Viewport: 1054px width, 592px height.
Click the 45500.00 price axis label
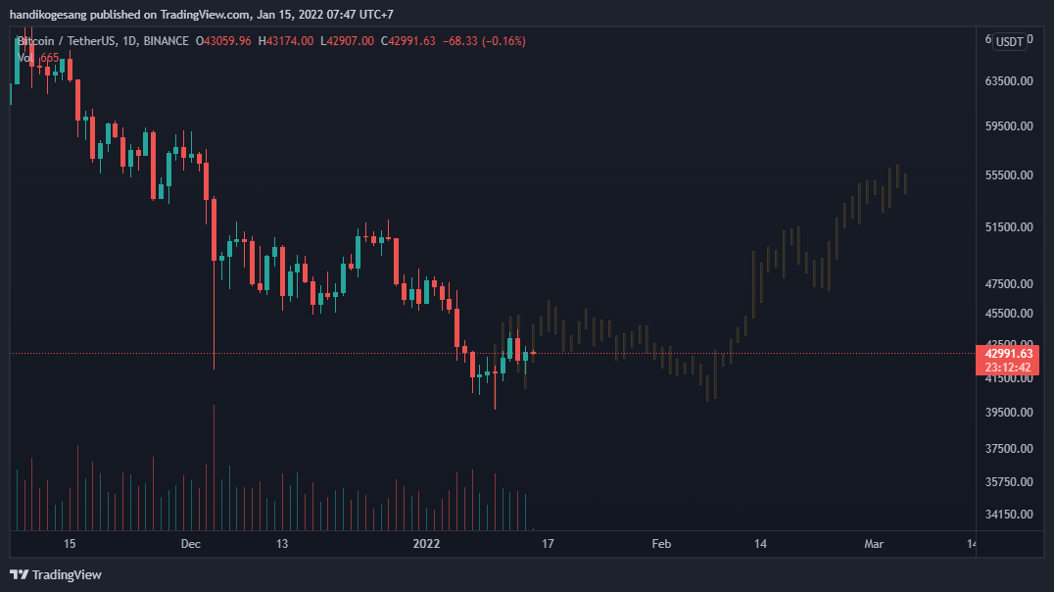pyautogui.click(x=1008, y=313)
